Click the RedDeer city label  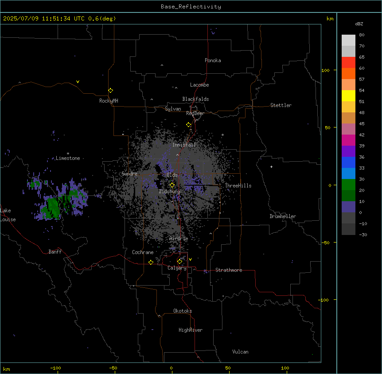tap(195, 113)
